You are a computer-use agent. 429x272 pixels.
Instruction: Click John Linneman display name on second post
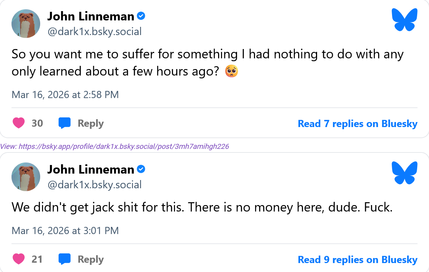[x=91, y=170]
